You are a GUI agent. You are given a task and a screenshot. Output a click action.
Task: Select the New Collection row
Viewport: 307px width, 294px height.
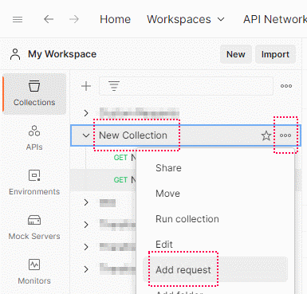186,135
